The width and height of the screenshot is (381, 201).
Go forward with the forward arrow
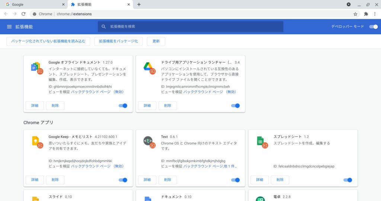15,14
